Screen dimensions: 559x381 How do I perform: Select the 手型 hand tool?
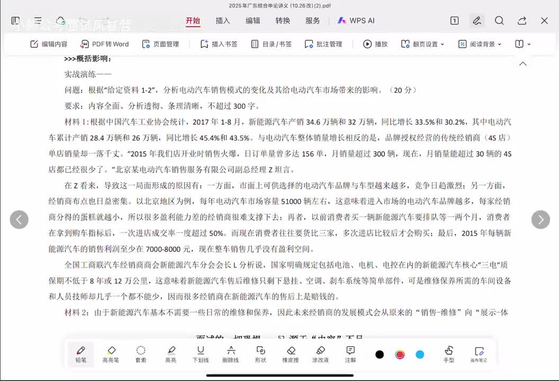click(449, 354)
